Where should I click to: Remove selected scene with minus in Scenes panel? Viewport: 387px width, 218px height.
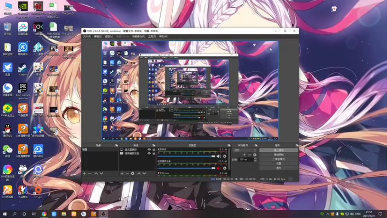(x=89, y=173)
